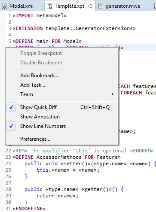Close the Template.xpt tab
Screen dimensions: 156x212
pyautogui.click(x=90, y=6)
